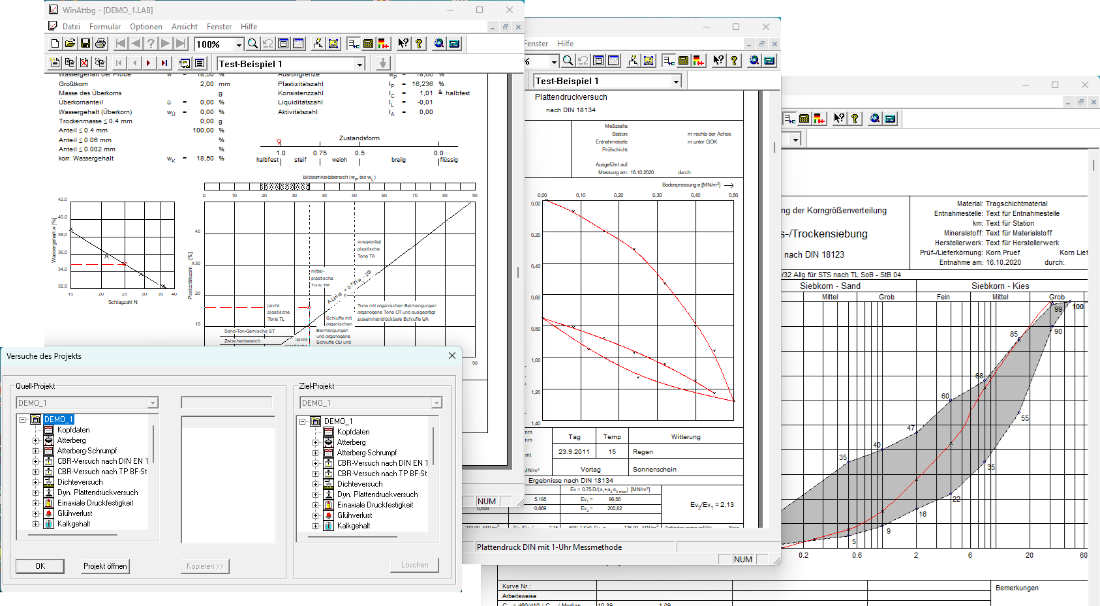Click Quell-Projekt tree vertical scrollbar

coord(153,444)
